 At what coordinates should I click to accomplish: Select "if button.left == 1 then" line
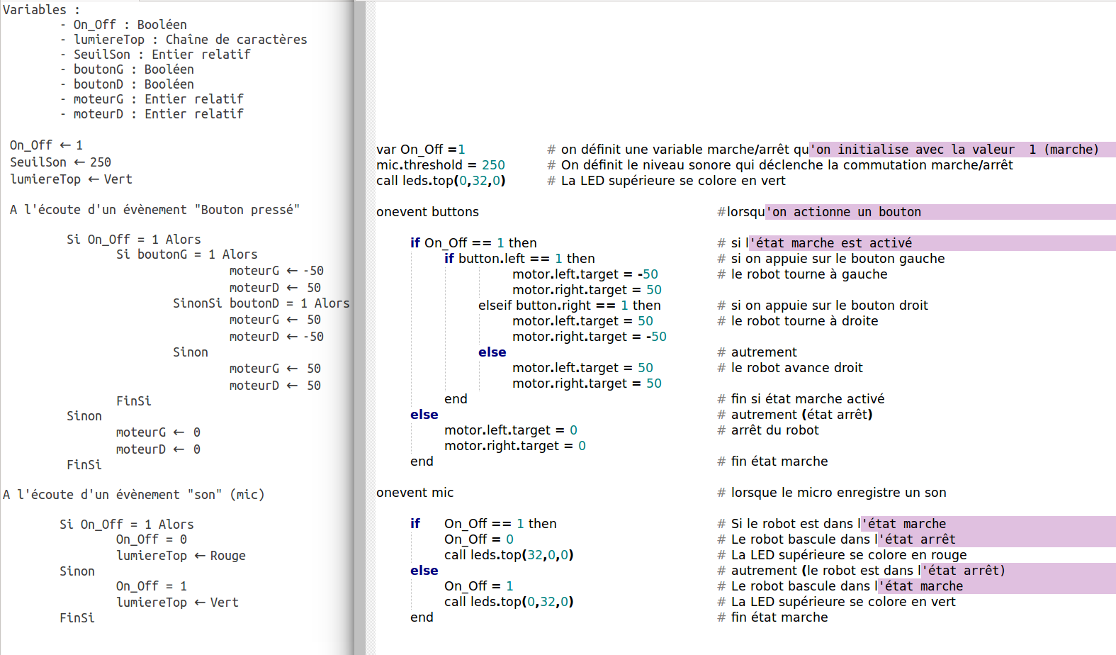click(519, 259)
